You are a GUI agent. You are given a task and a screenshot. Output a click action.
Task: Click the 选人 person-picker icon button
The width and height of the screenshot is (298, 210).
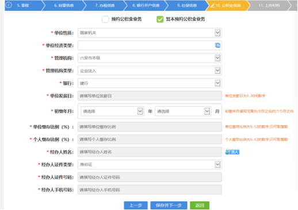click(232, 152)
